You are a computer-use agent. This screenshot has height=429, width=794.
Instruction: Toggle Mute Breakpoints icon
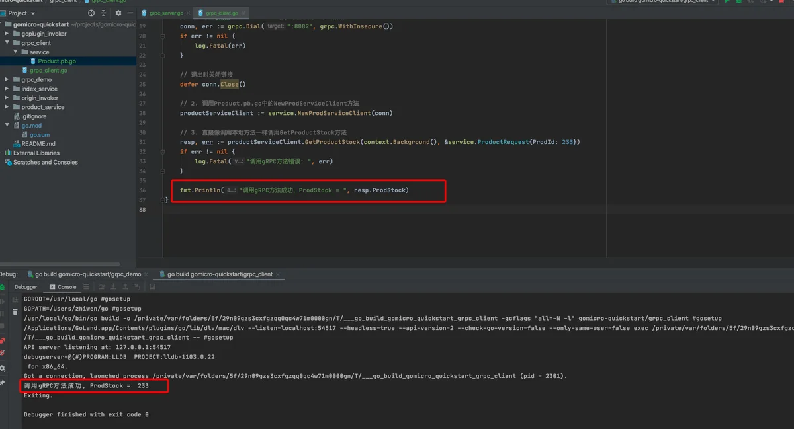2,353
